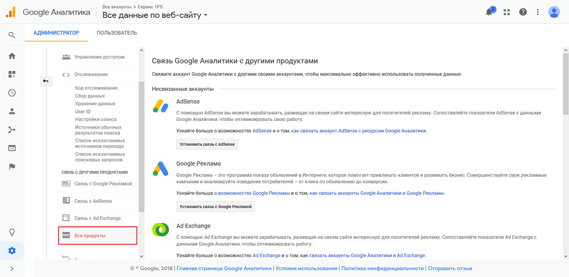The height and width of the screenshot is (277, 569).
Task: Open the search icon in left sidebar
Action: coord(12,35)
